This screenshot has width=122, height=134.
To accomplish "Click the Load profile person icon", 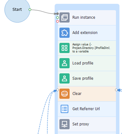I will tap(64, 63).
